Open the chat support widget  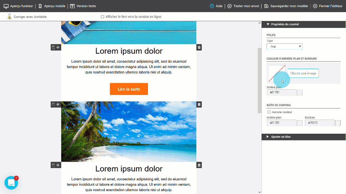[x=11, y=183]
